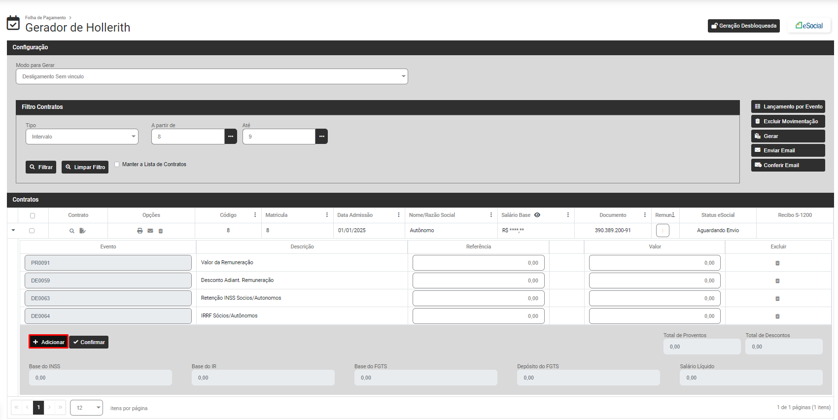Click the email envelope icon in Opções
The image size is (838, 420).
tap(150, 231)
